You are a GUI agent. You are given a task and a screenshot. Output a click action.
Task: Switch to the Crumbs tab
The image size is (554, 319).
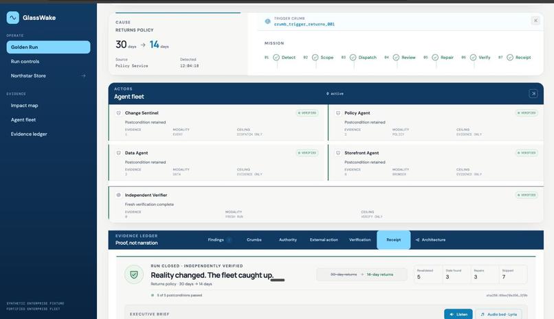(254, 240)
